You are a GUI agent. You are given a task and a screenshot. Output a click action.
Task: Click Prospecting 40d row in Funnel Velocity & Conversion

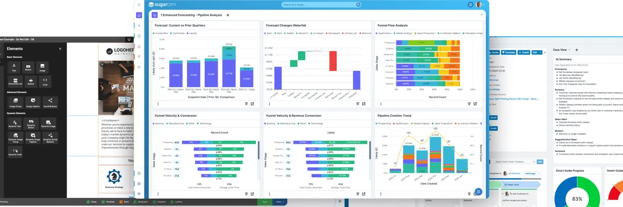pyautogui.click(x=209, y=143)
